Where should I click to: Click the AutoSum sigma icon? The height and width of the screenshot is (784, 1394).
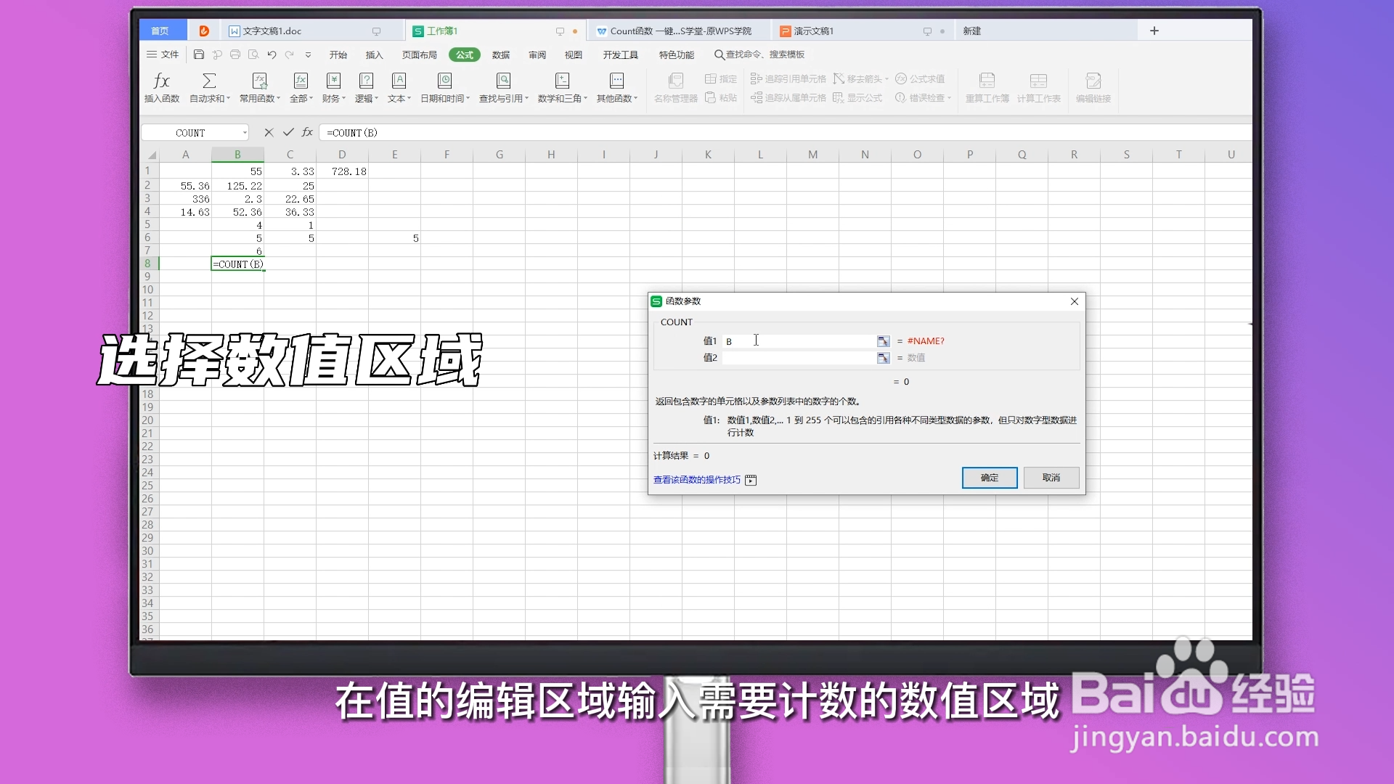coord(209,81)
